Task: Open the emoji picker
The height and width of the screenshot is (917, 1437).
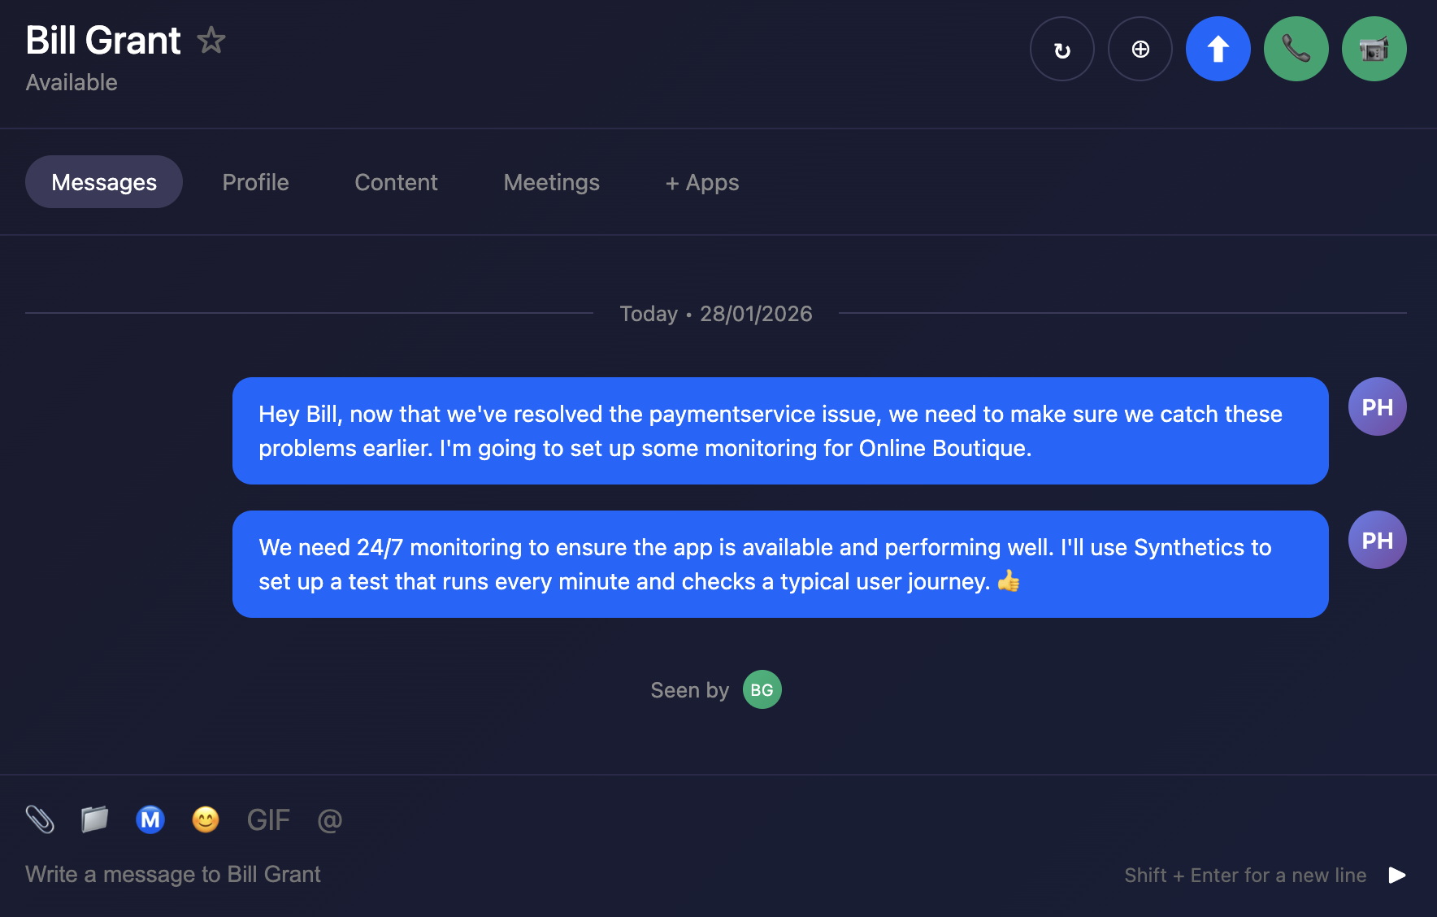Action: pyautogui.click(x=206, y=819)
